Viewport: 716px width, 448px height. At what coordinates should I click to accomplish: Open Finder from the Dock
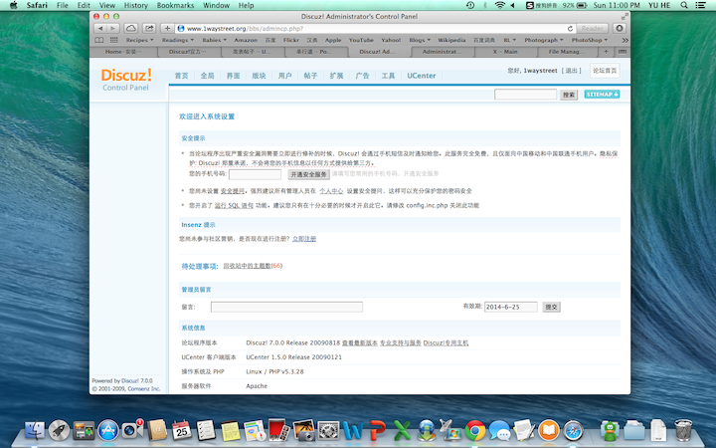click(34, 430)
